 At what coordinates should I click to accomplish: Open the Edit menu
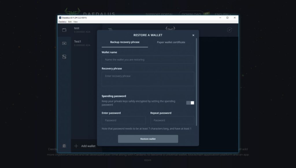pos(70,22)
